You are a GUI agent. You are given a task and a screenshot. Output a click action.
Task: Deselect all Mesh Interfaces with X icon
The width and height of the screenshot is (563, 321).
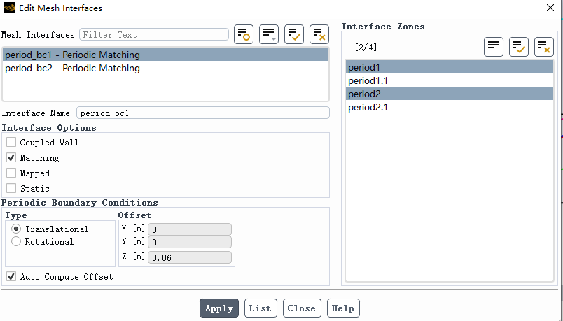319,34
